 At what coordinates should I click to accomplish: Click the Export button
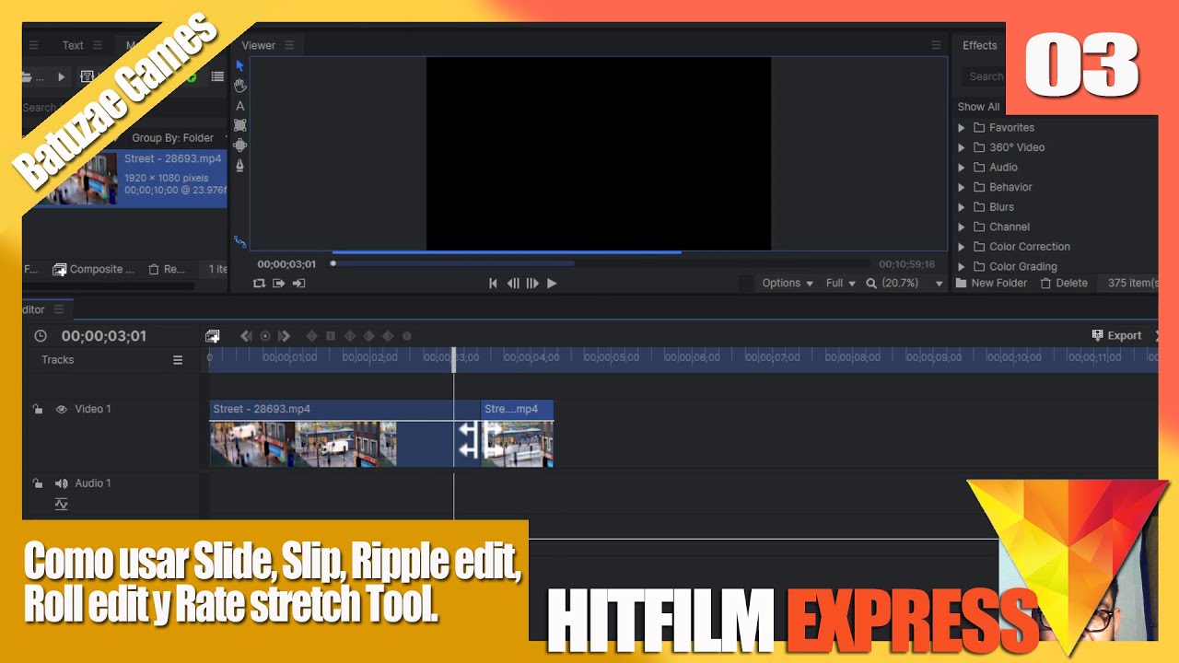(1116, 336)
